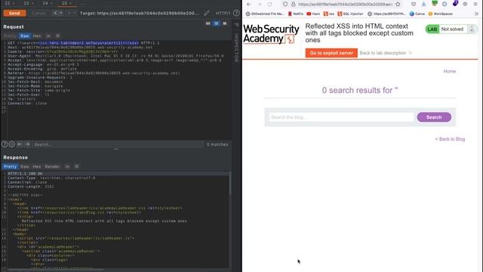Screen dimensions: 483x272
Task: Click Firefox reload button
Action: click(x=270, y=4)
